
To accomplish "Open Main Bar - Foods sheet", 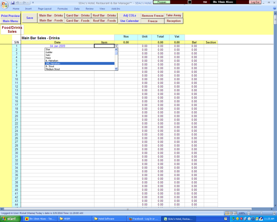I will pyautogui.click(x=51, y=21).
